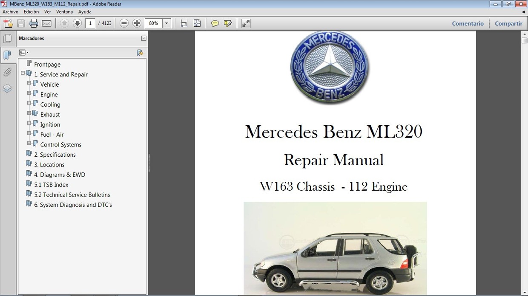Click the Zoom In plus icon

point(137,23)
